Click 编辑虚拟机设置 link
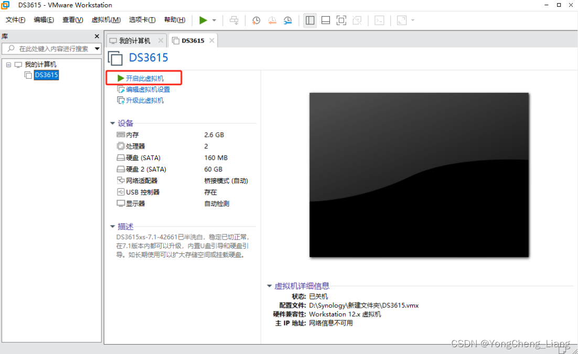 coord(148,89)
